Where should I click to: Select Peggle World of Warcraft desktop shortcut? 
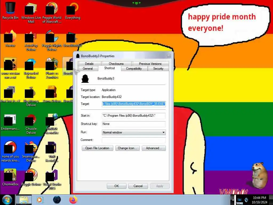[x=52, y=12]
